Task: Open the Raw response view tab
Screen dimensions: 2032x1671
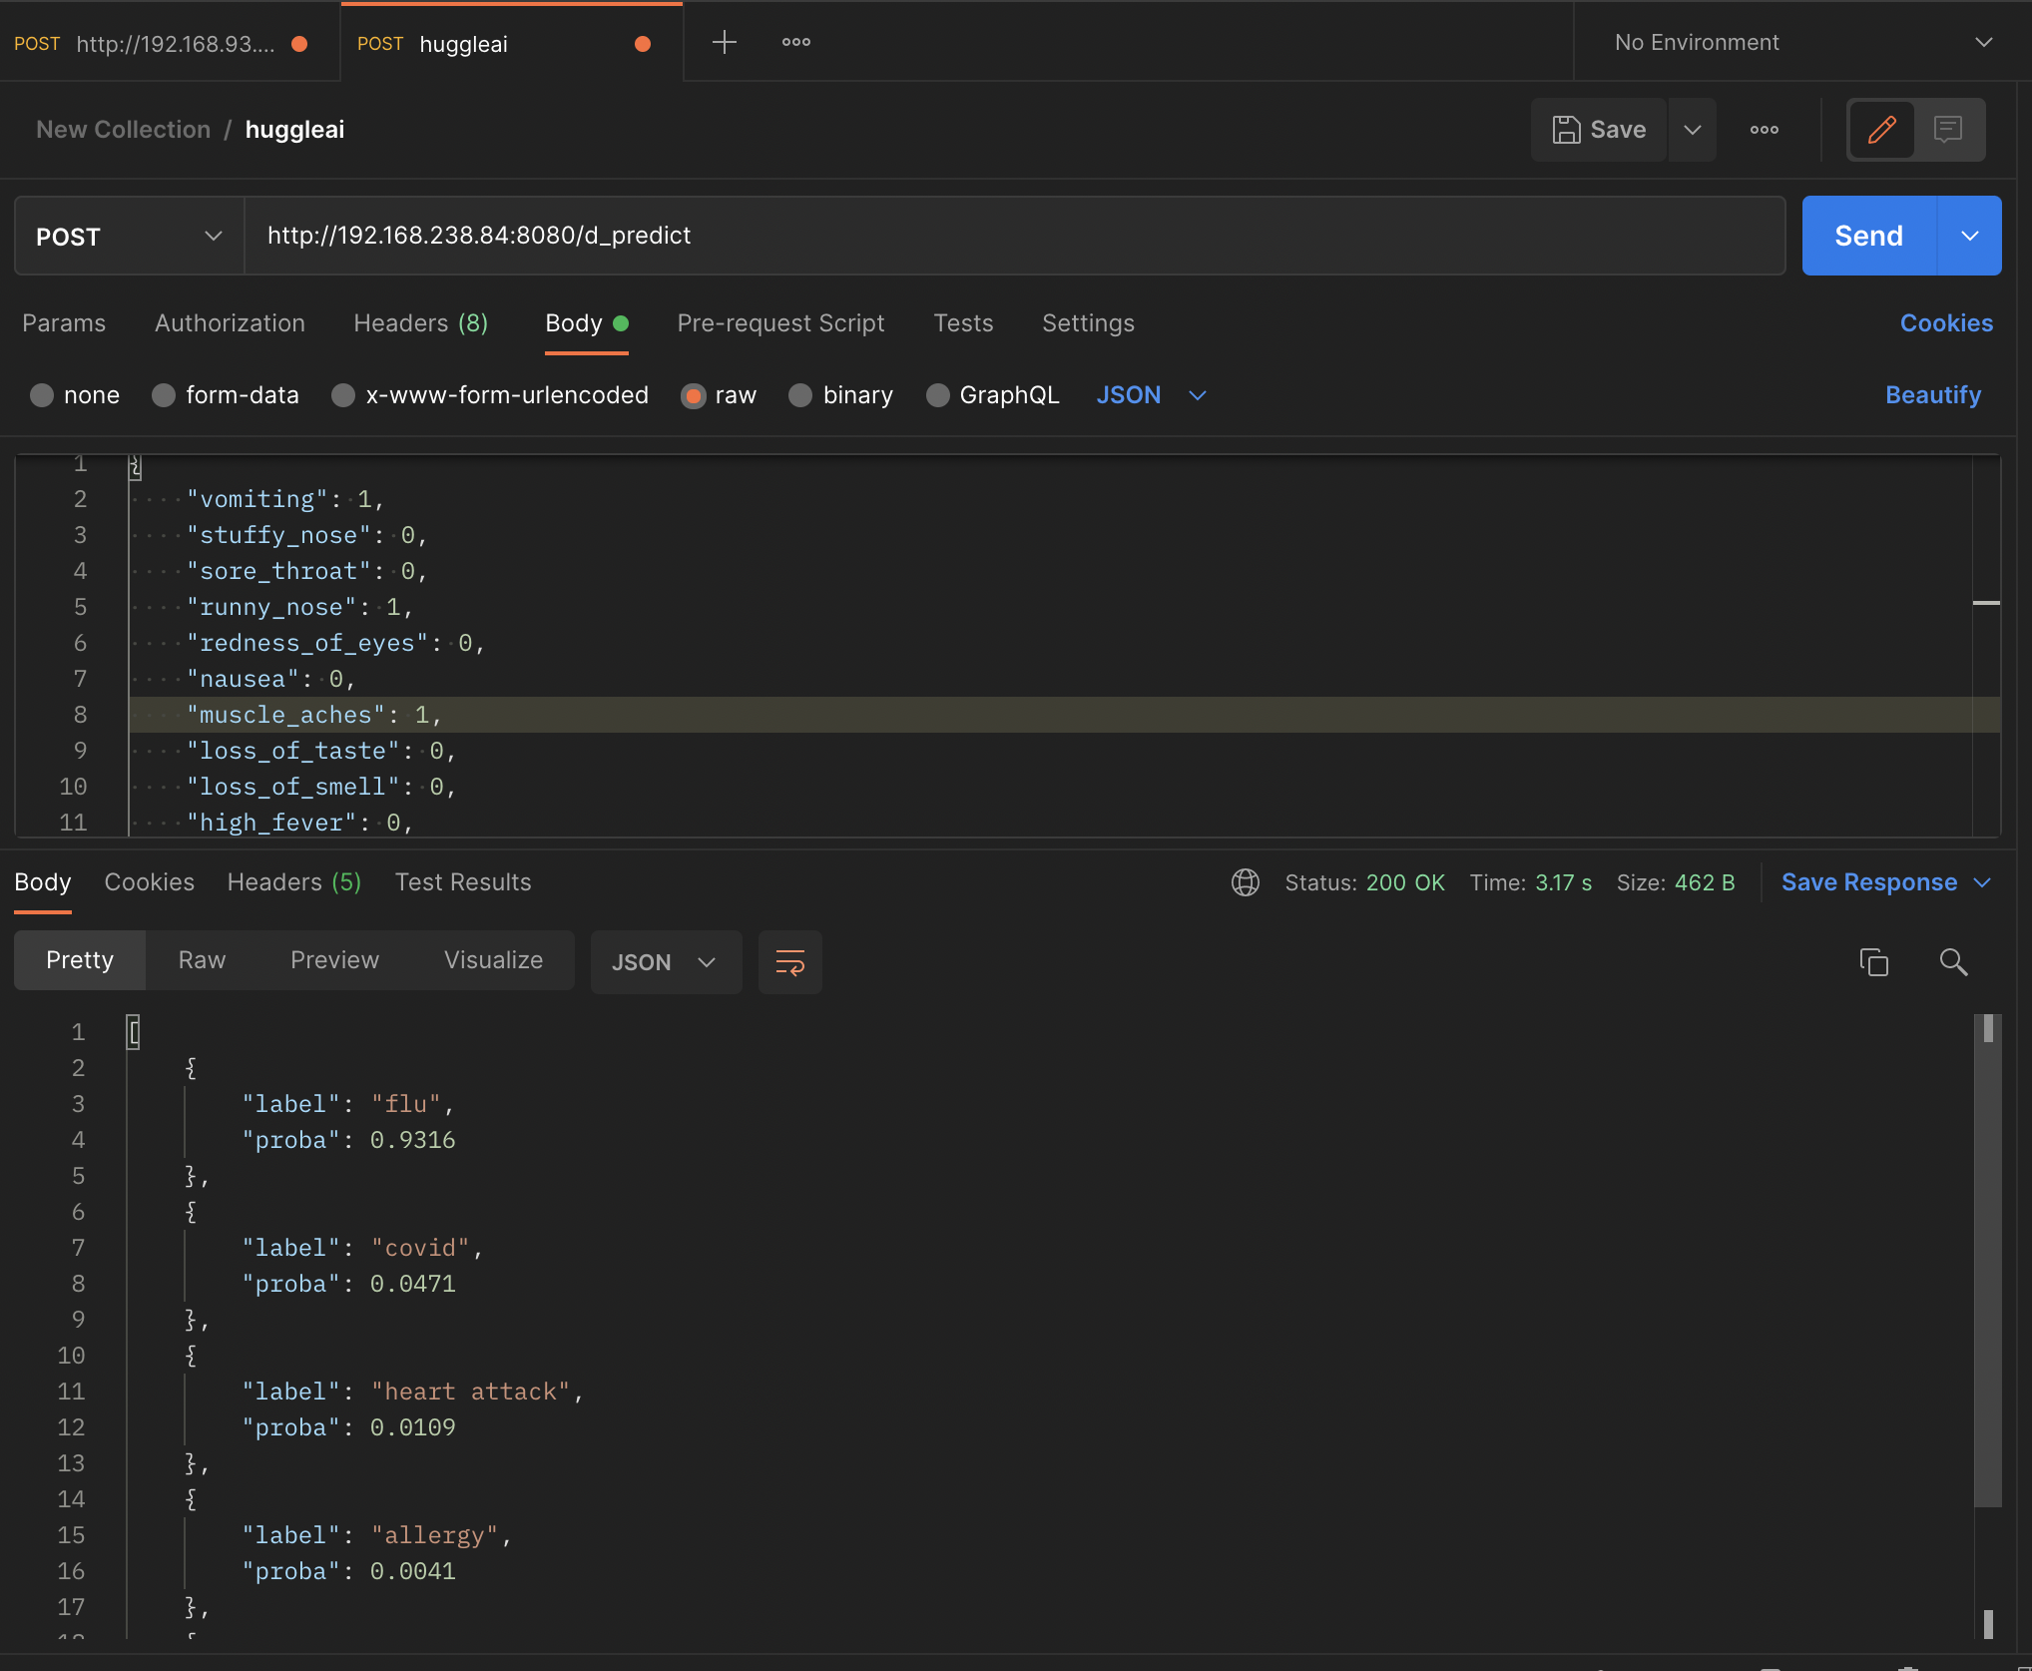Action: click(x=202, y=960)
